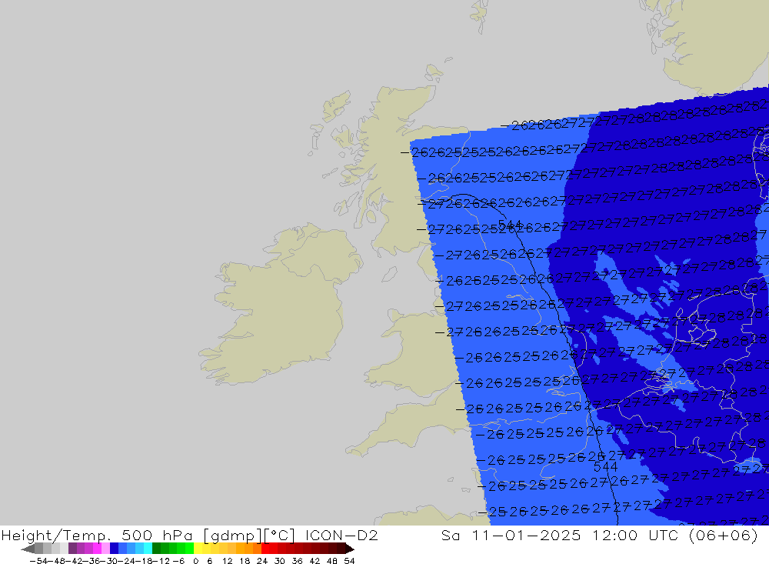This screenshot has height=564, width=769.
Task: Click the '-30' label on the color scale
Action: pos(108,561)
